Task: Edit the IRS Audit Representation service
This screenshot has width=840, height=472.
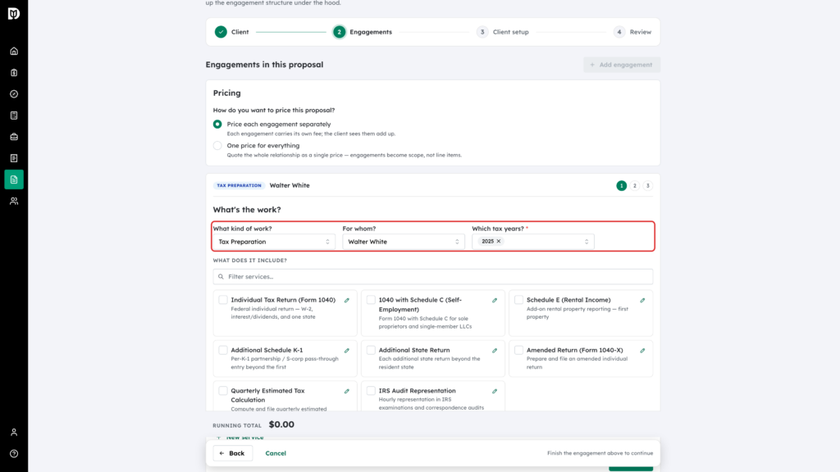Action: 495,391
